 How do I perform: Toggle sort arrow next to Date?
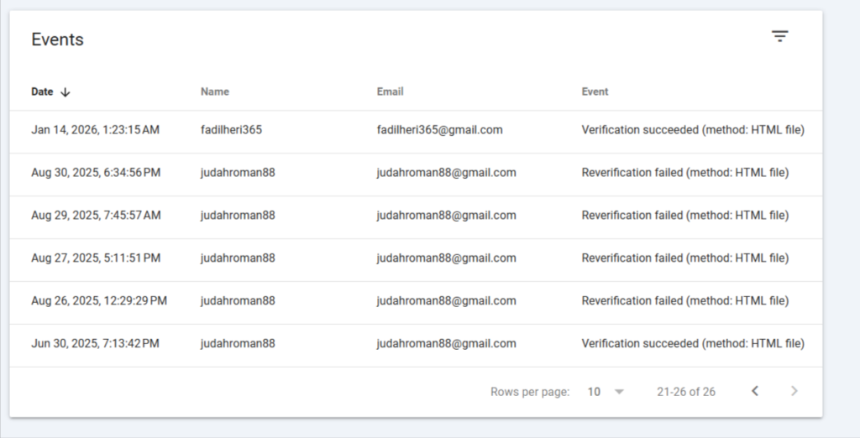(66, 92)
